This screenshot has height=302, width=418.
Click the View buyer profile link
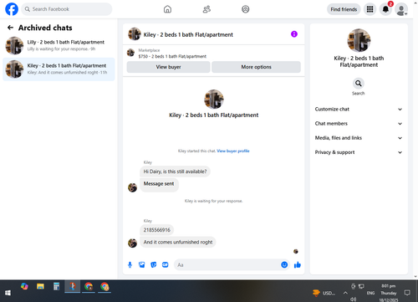pyautogui.click(x=233, y=151)
